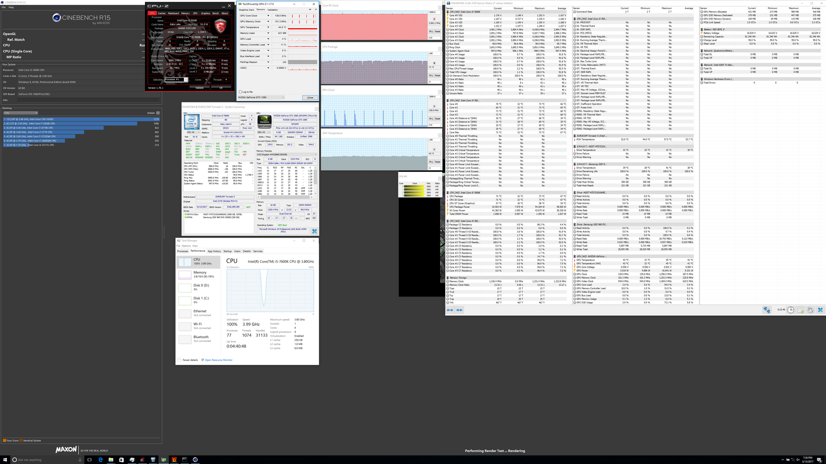This screenshot has width=826, height=464.
Task: Toggle the Details switch in Cinebench Ranking
Action: point(158,113)
